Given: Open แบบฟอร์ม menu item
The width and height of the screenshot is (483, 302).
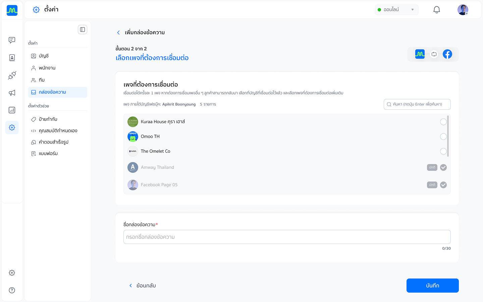Looking at the screenshot, I should click(58, 153).
